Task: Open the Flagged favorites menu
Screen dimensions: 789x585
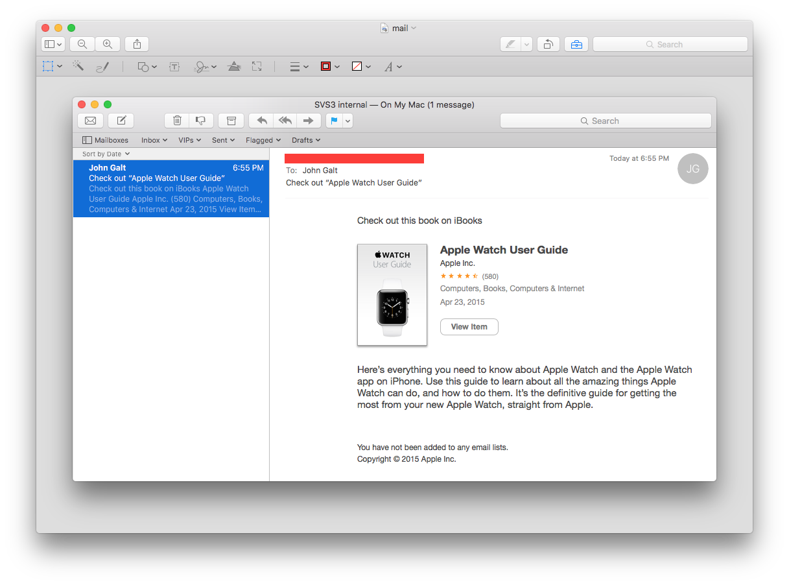Action: tap(263, 140)
